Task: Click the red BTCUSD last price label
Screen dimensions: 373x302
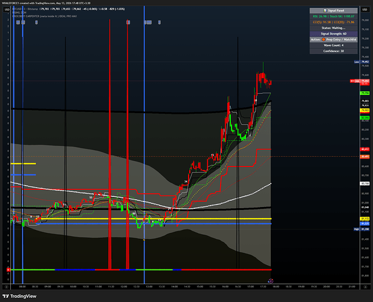Action: pos(360,82)
